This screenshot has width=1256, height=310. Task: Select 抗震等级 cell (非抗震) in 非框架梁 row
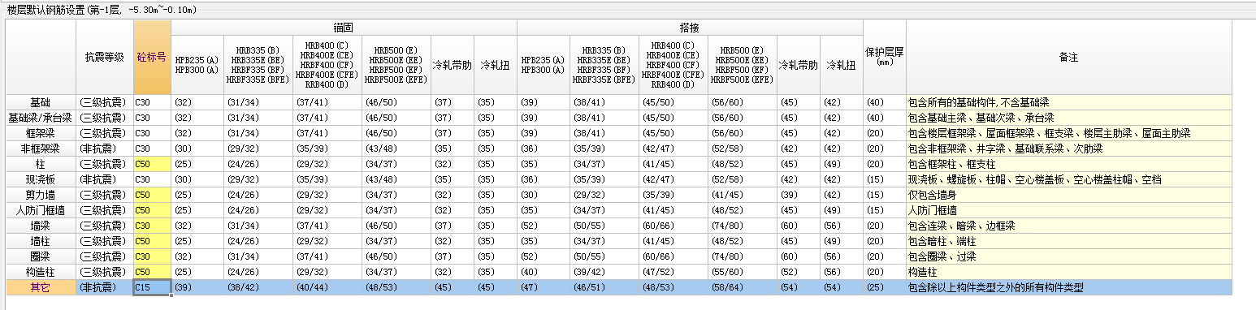tap(105, 149)
